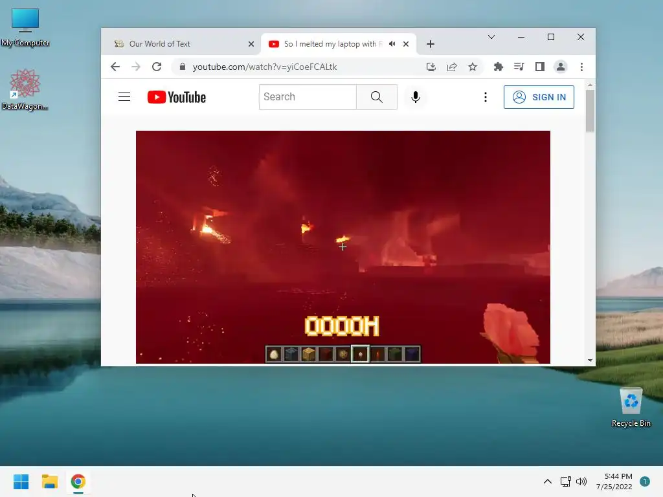
Task: Click the scrollbar down arrow
Action: tap(590, 360)
